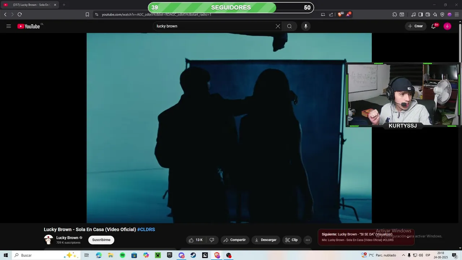The height and width of the screenshot is (260, 462).
Task: Open the Windows notification center
Action: (455, 255)
